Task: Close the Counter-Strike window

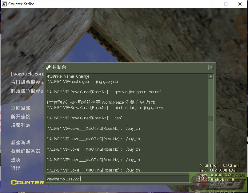Action: [240, 4]
